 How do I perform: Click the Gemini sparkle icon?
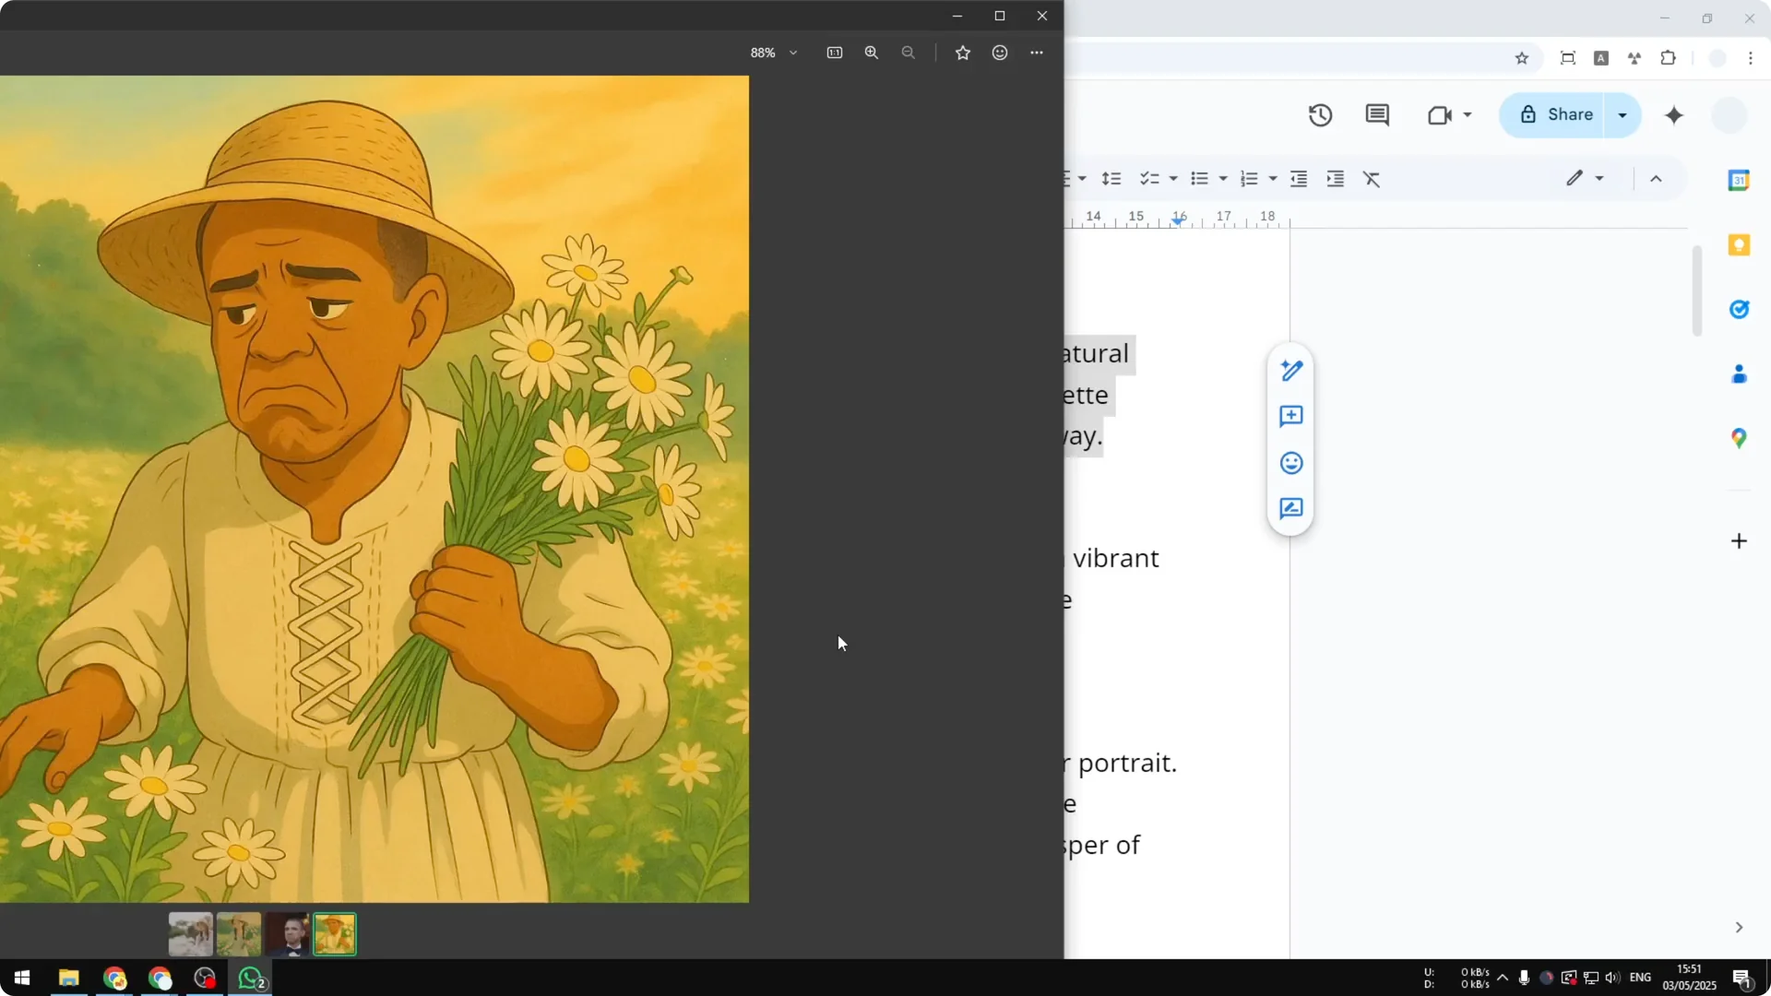pyautogui.click(x=1674, y=115)
